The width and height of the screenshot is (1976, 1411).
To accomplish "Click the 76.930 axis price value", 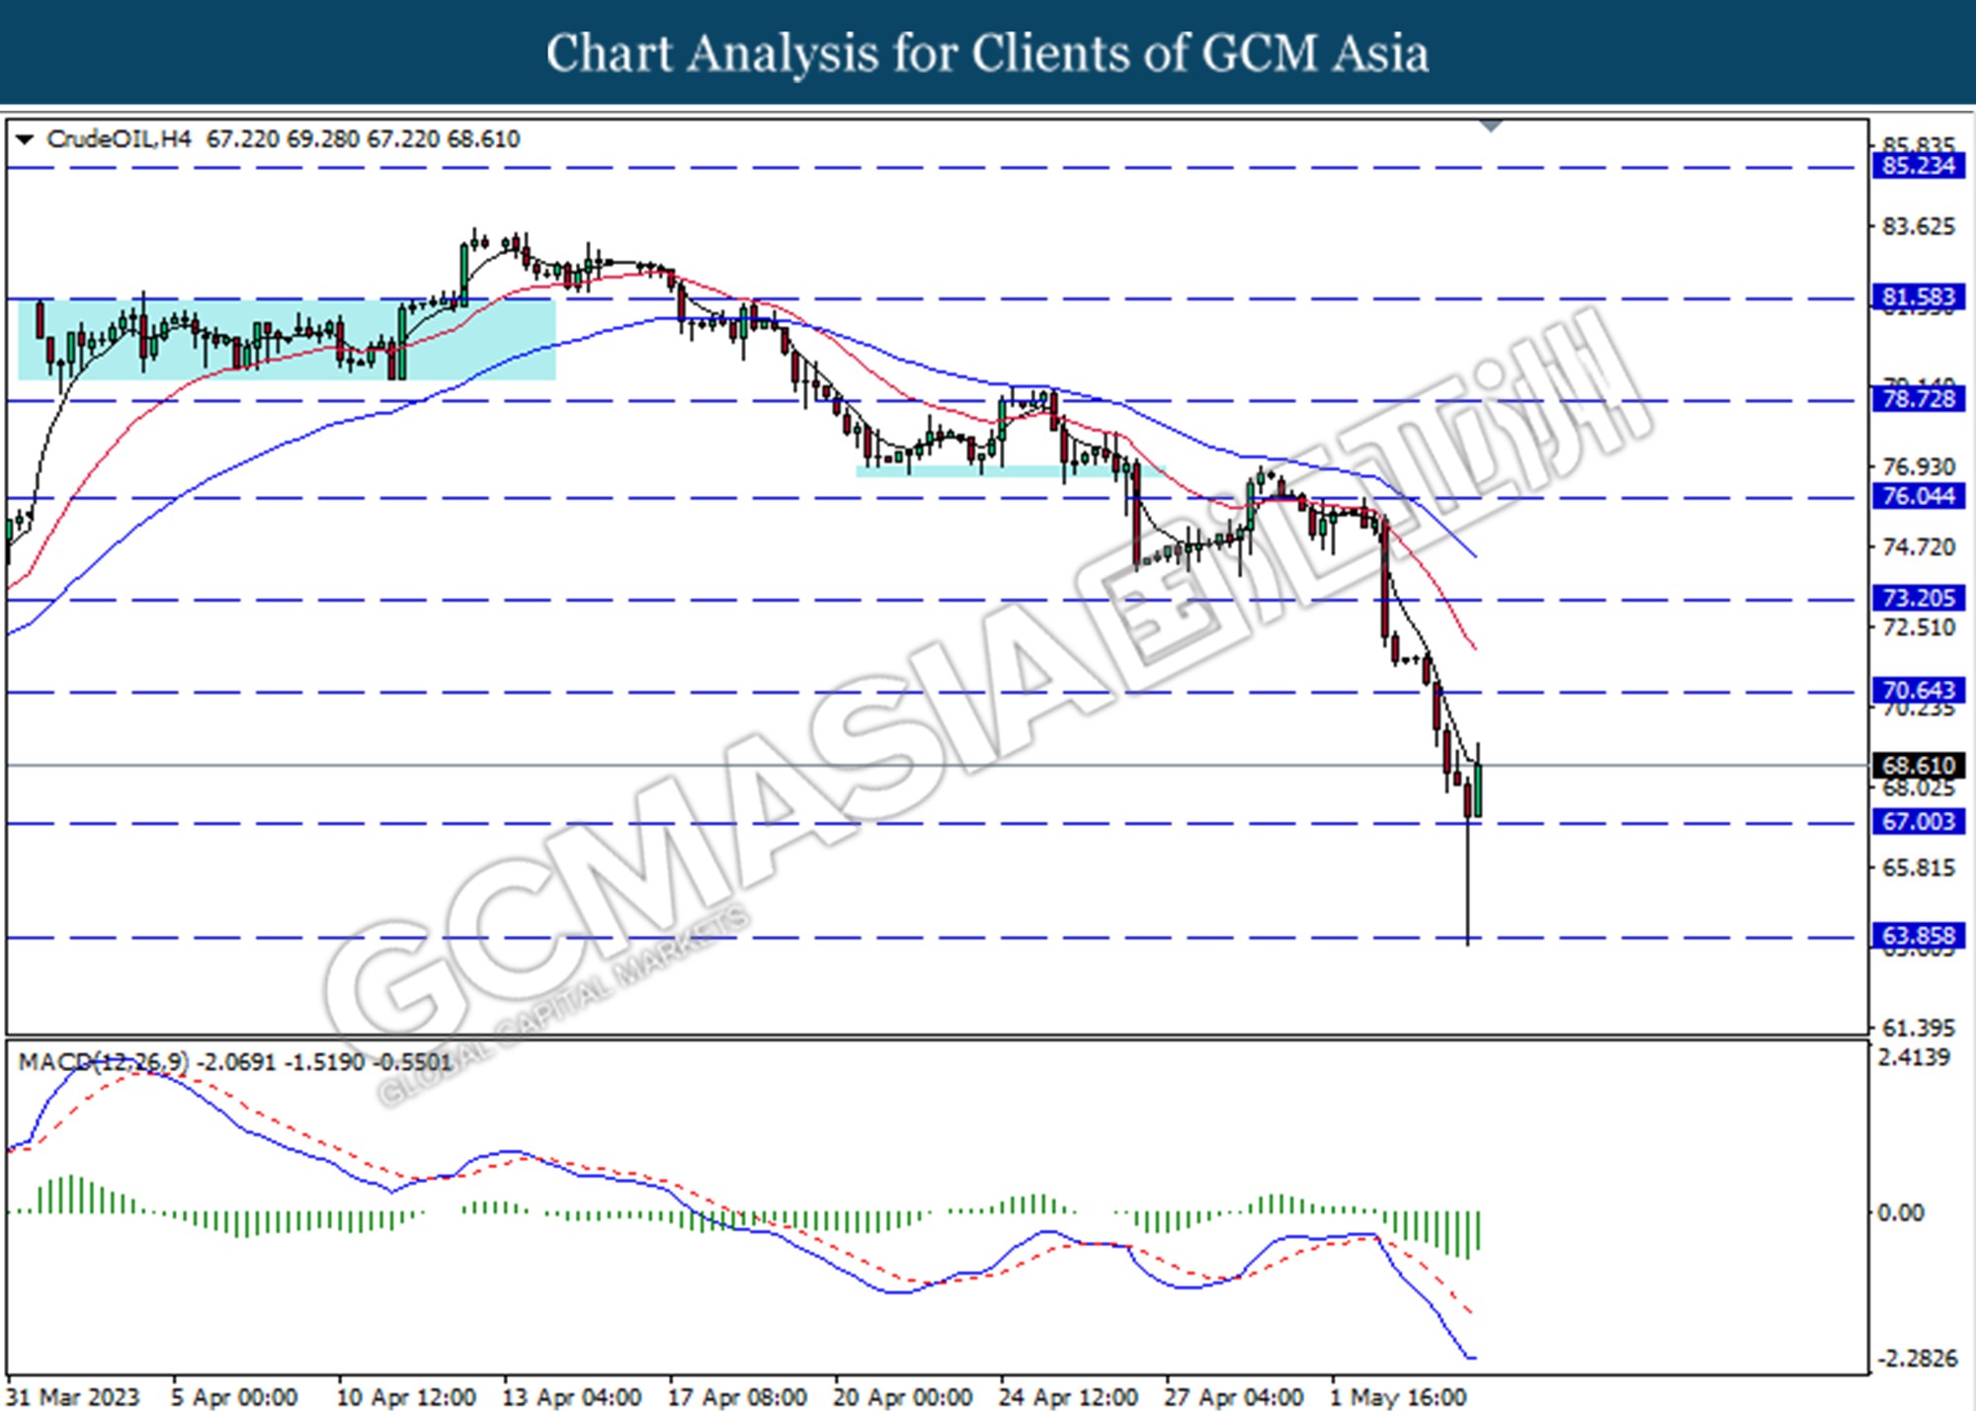I will [1918, 466].
